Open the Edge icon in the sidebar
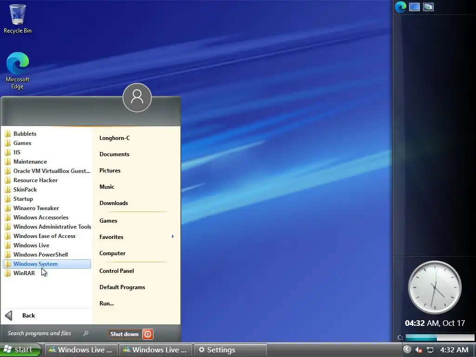This screenshot has width=476, height=357. point(400,7)
